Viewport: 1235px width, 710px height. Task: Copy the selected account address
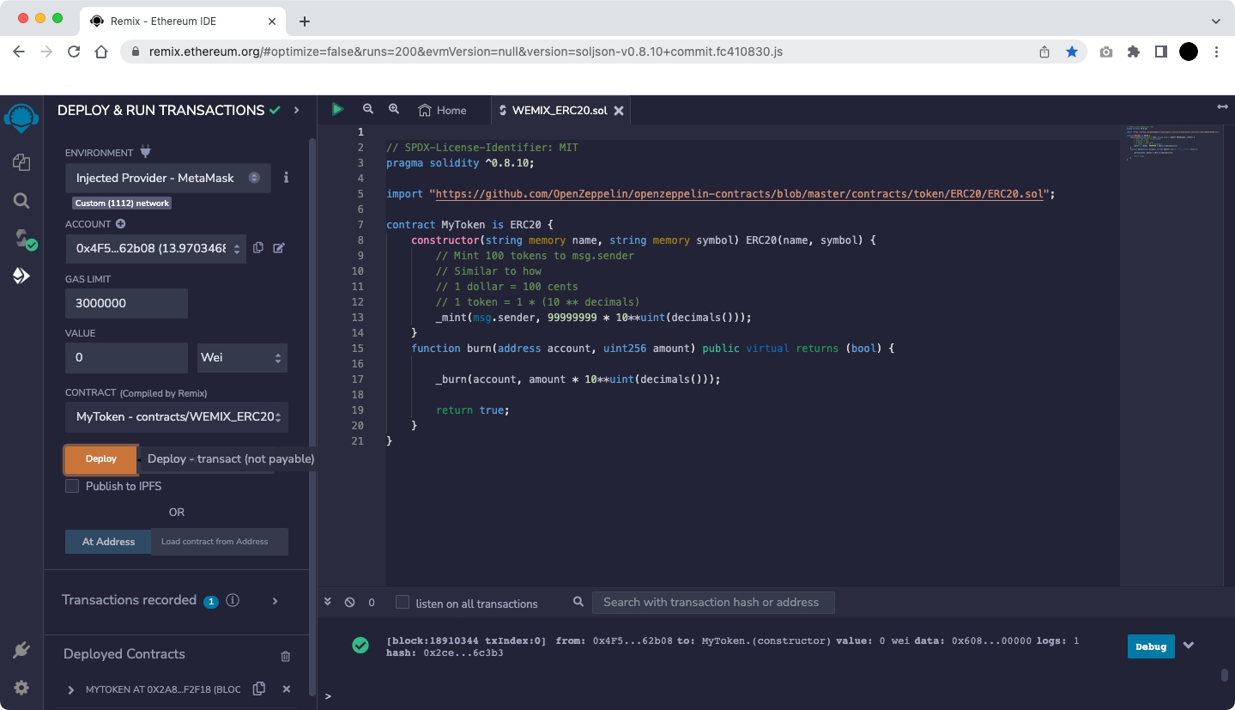coord(258,248)
